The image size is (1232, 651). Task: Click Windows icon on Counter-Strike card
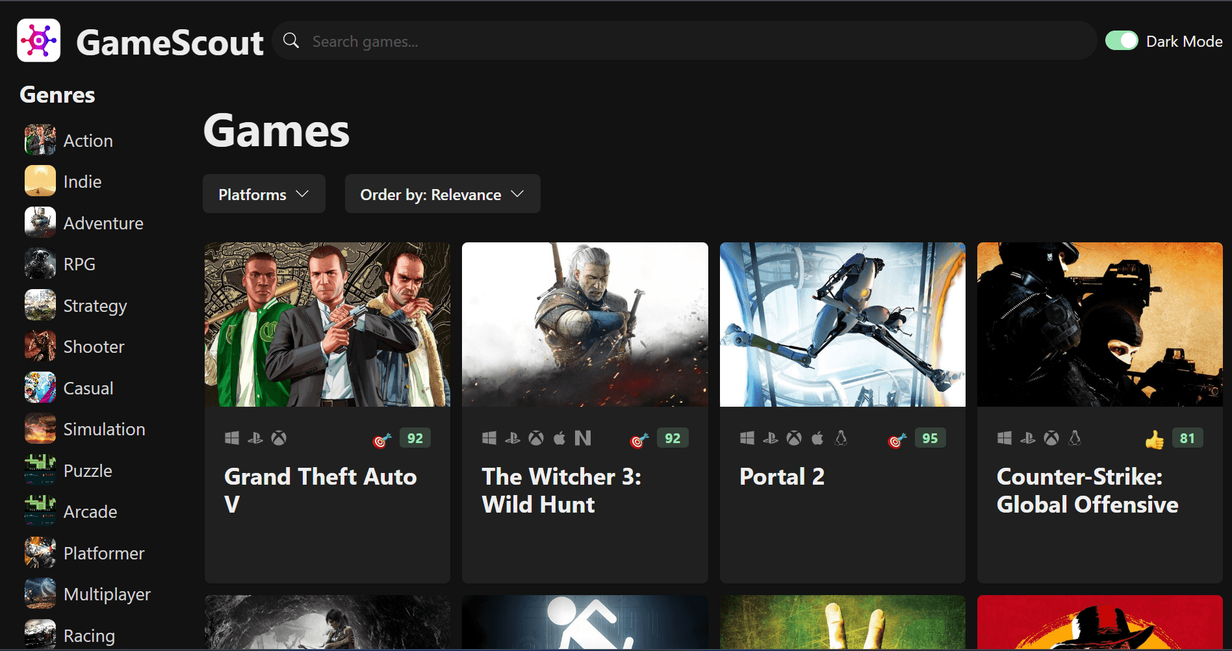tap(1005, 439)
